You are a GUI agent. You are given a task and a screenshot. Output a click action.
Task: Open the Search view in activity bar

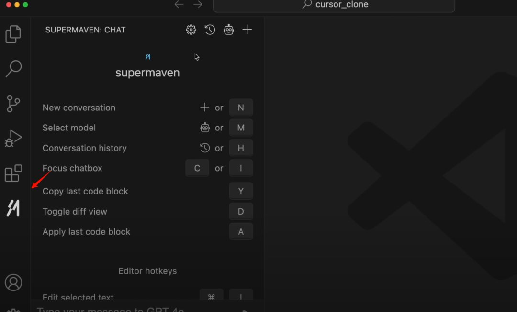13,68
